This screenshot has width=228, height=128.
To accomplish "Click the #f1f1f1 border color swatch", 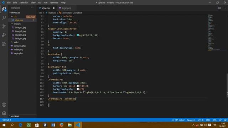I will click(78, 86).
